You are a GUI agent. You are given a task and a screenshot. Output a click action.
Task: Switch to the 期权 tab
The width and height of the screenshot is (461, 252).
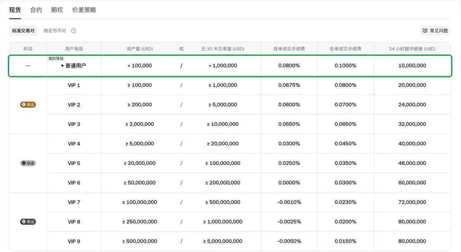57,10
